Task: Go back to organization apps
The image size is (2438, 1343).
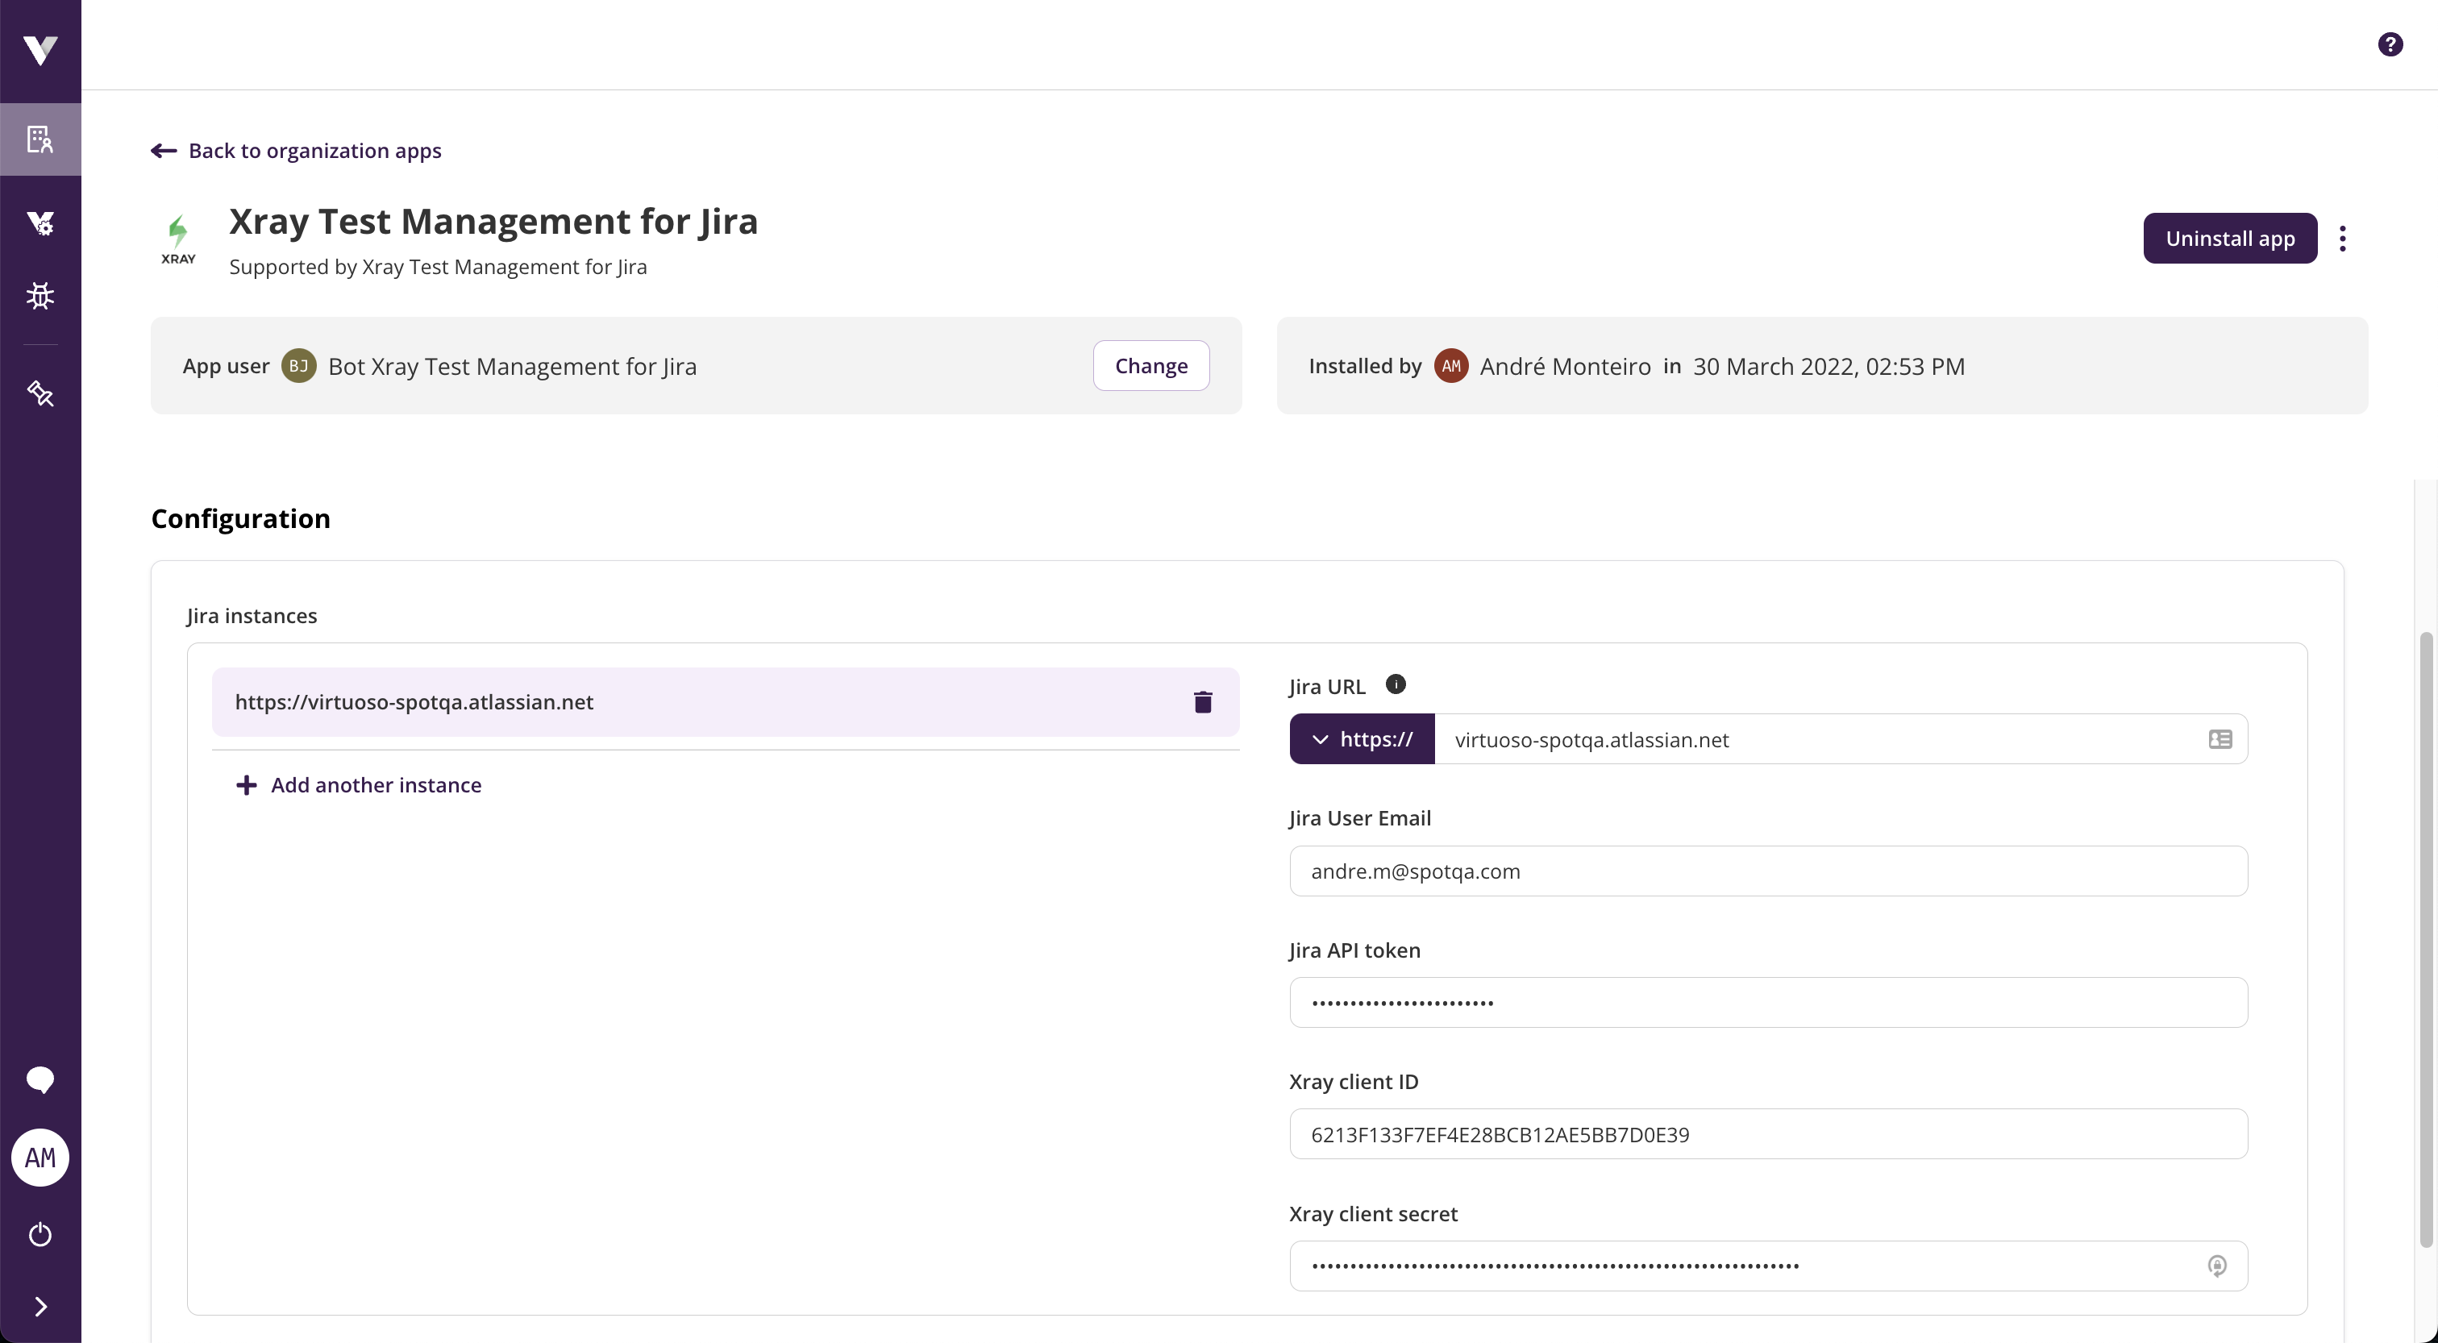Action: click(296, 151)
